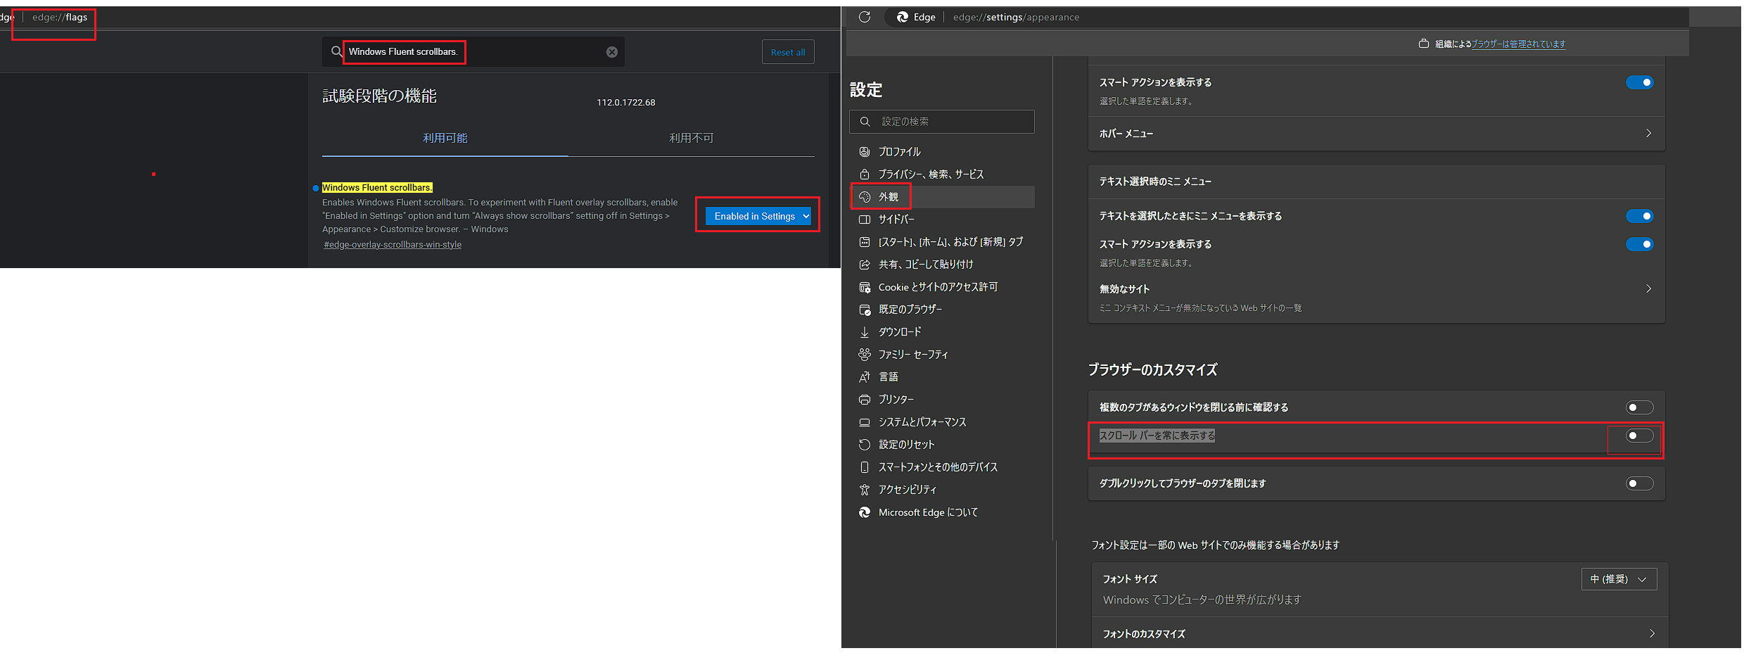Open the Enabled in Settings dropdown
Image resolution: width=1744 pixels, height=653 pixels.
pyautogui.click(x=758, y=216)
